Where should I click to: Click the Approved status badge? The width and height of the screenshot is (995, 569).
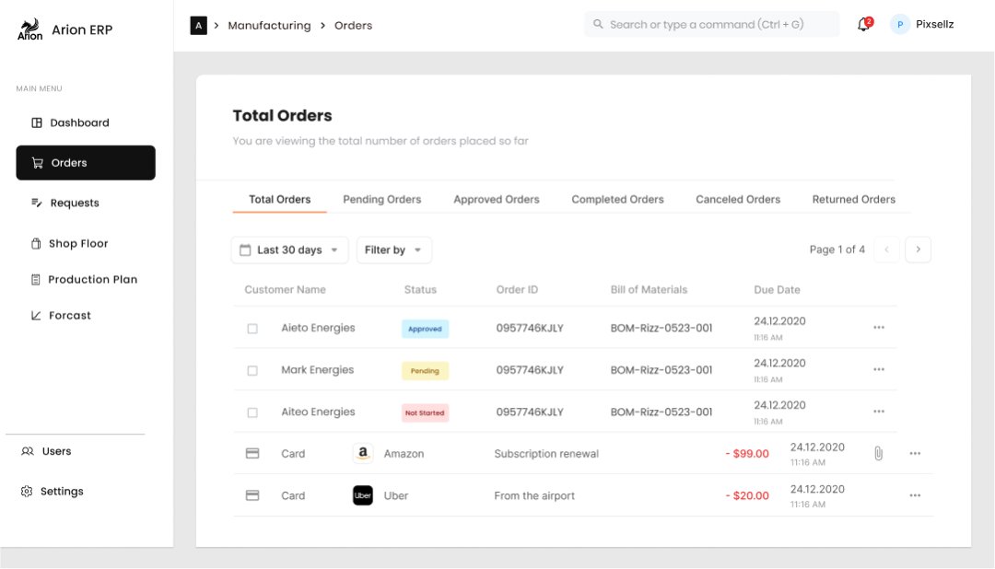click(425, 329)
